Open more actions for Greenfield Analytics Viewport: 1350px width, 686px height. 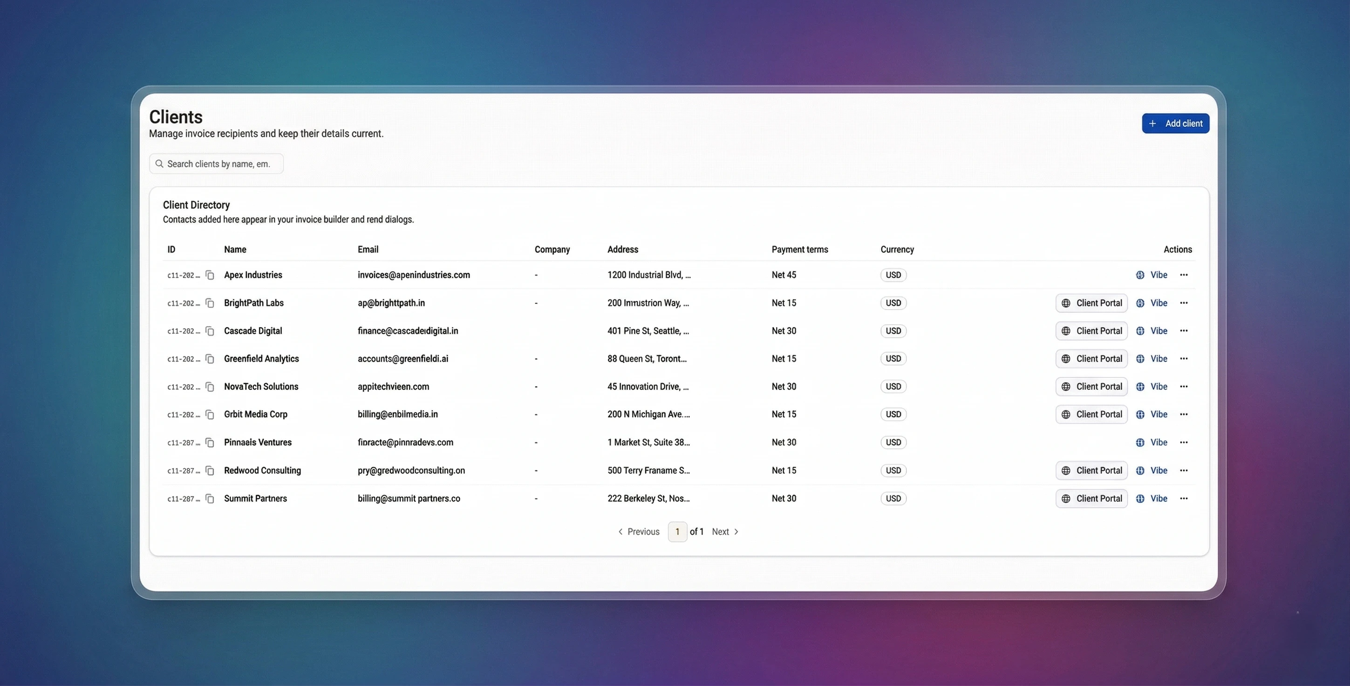point(1183,359)
